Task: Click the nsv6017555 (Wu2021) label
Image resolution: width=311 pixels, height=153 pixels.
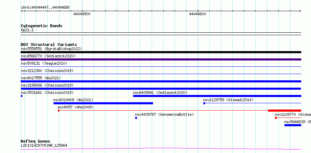Action: pyautogui.click(x=41, y=78)
